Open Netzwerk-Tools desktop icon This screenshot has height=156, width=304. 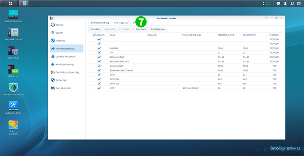(x=13, y=107)
